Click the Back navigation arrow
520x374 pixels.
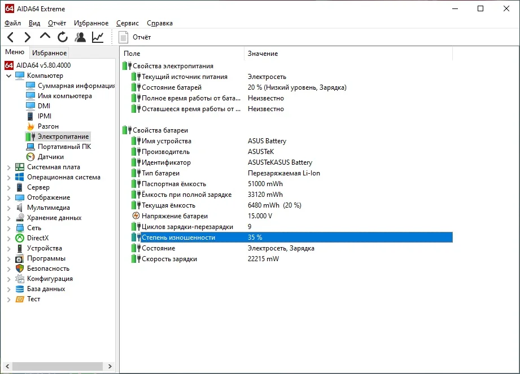pos(11,37)
